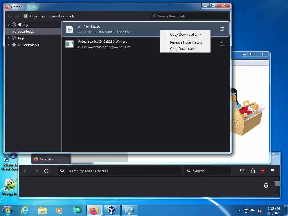
Task: Choose Copy Download Link from context menu
Action: (x=186, y=35)
